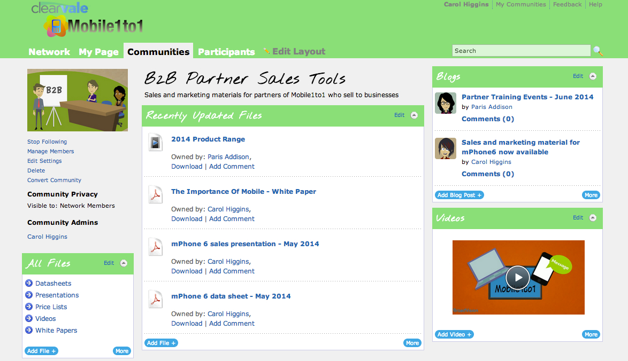The height and width of the screenshot is (361, 628).
Task: Click the Search input field
Action: 521,51
